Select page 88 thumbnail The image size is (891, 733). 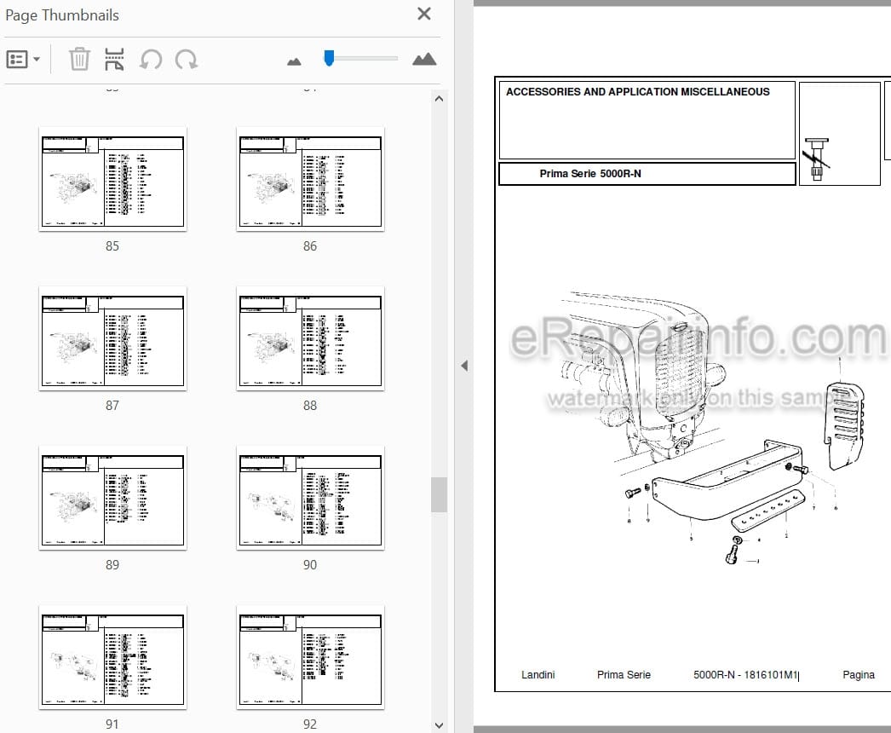click(x=310, y=338)
